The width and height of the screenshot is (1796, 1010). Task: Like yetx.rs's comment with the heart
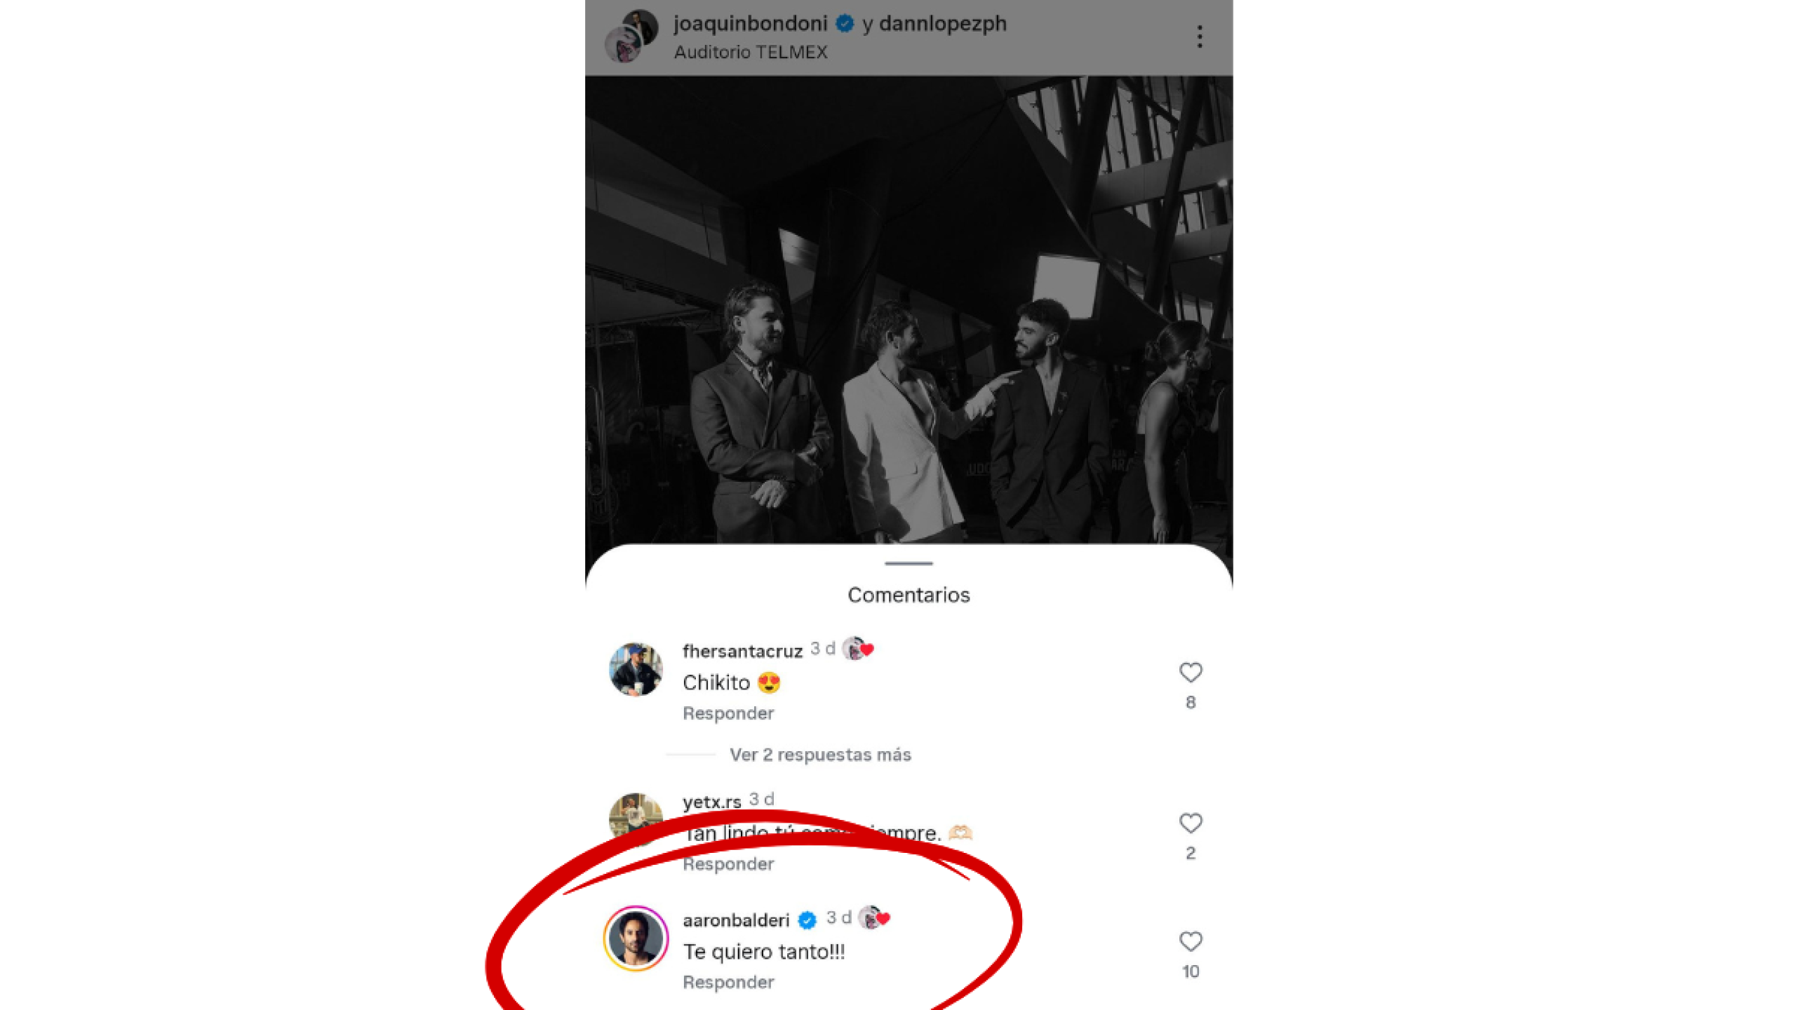1191,823
